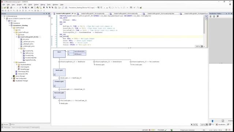Click the Print toolbar icon
Image resolution: width=234 pixels, height=132 pixels.
click(11, 7)
